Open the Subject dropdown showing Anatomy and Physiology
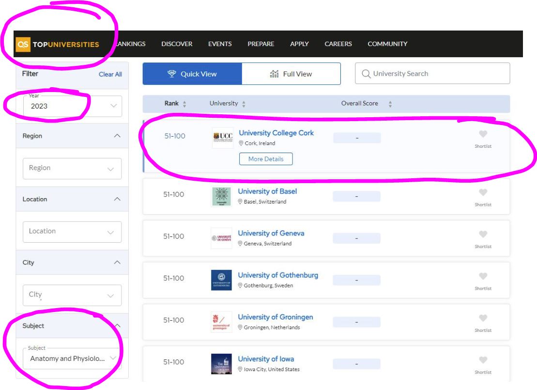Screen dimensions: 537x390 click(72, 359)
